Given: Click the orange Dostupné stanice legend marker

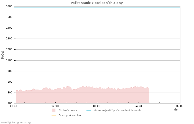Looking at the screenshot, I should point(54,115).
